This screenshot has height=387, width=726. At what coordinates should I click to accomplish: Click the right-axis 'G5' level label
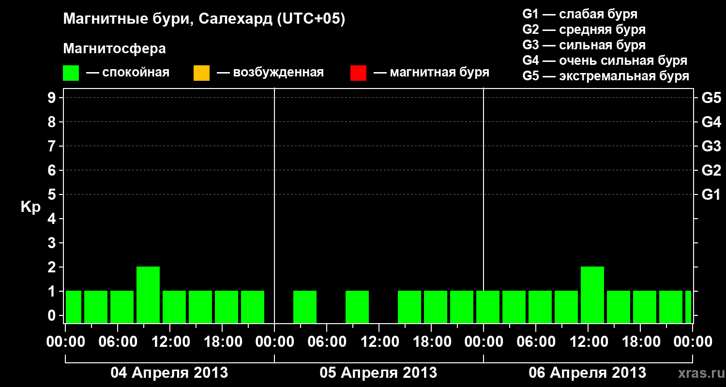tap(711, 98)
